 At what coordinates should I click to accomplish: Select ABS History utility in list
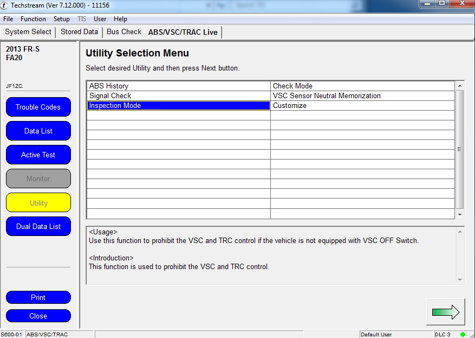point(178,86)
